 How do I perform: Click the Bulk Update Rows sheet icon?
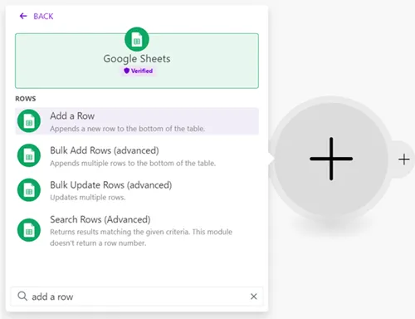[x=29, y=190]
